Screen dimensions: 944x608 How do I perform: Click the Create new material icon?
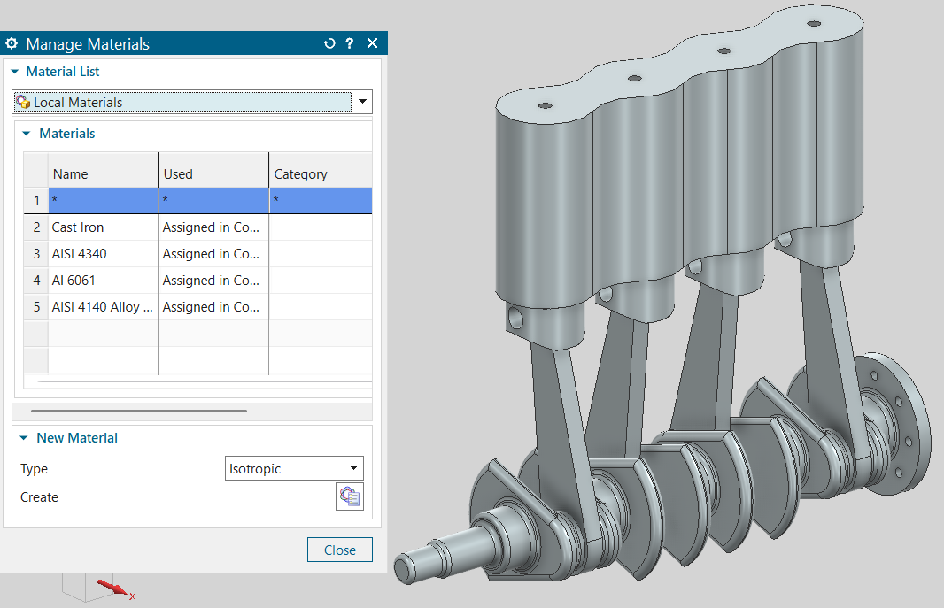point(349,496)
